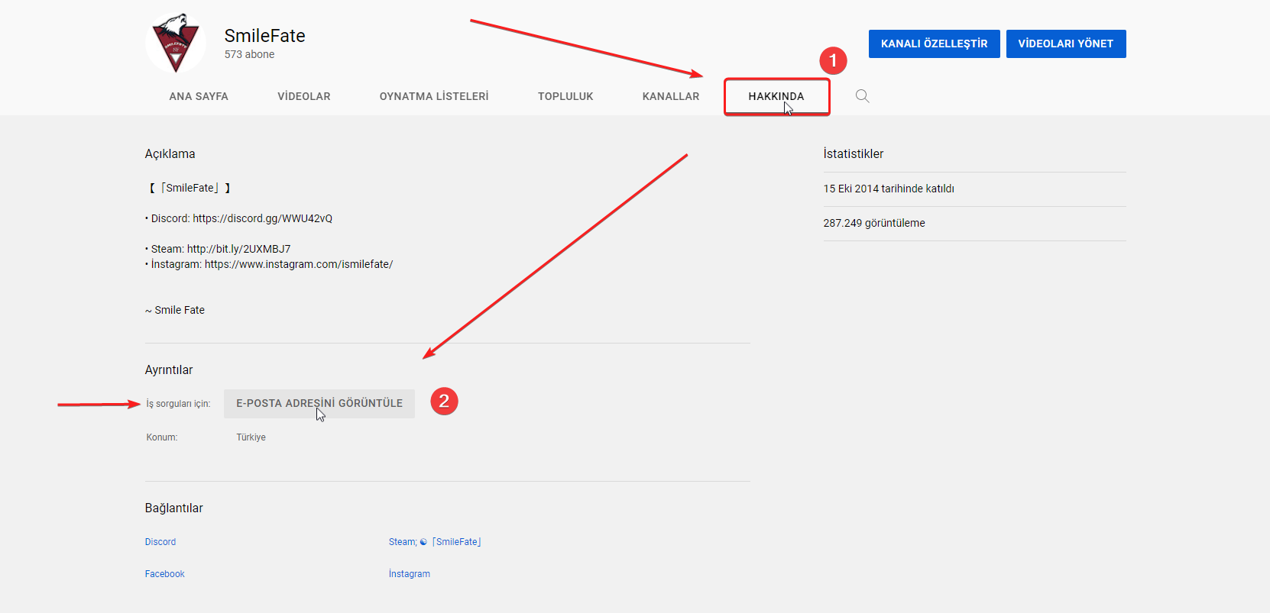Open the Instagram link under Bağlantılar

409,574
